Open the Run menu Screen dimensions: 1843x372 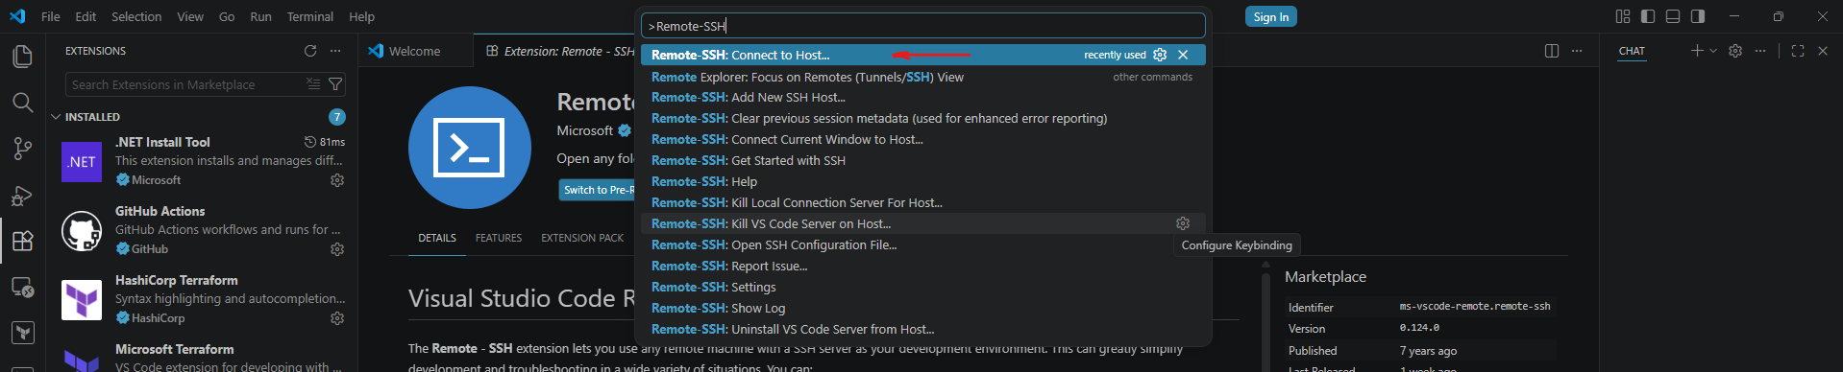click(260, 16)
